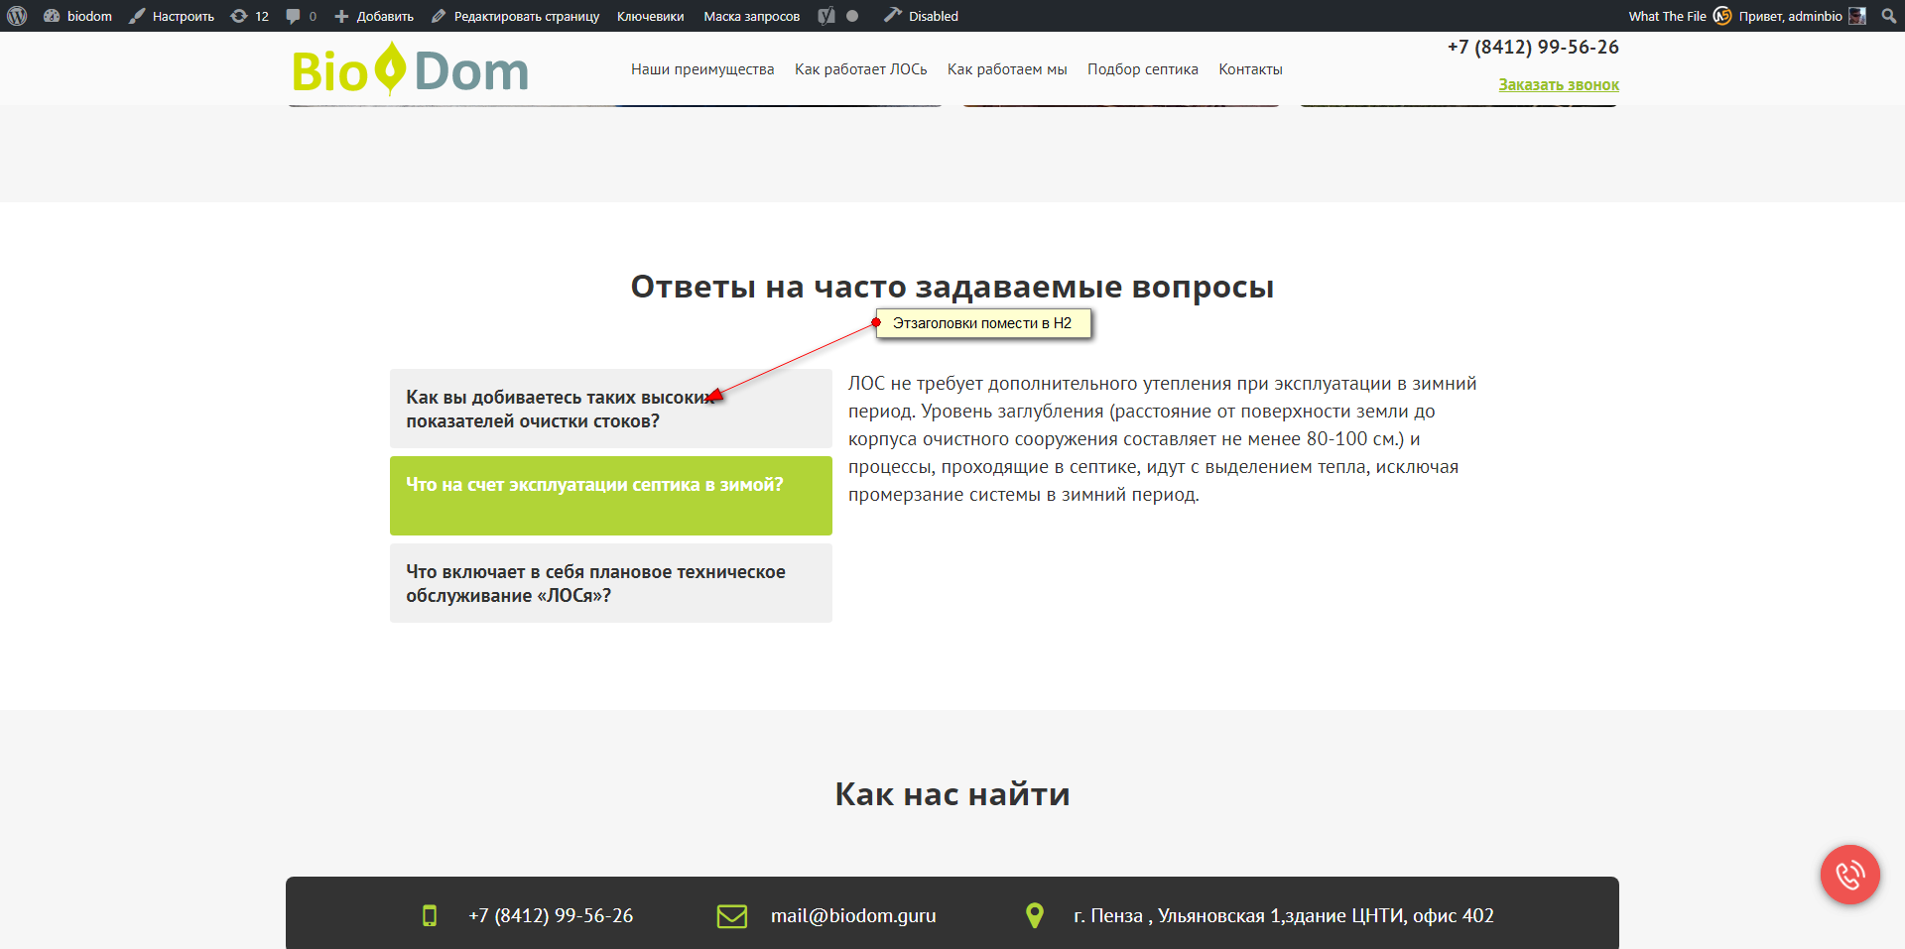Image resolution: width=1905 pixels, height=949 pixels.
Task: Click the Disabled hammer item
Action: (x=922, y=16)
